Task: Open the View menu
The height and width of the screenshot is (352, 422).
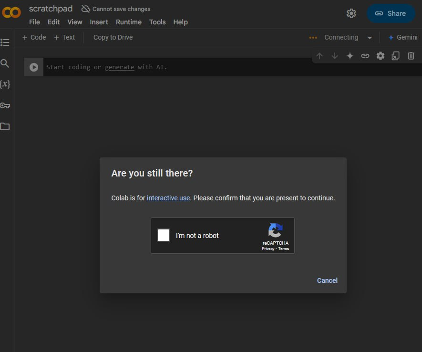Action: pyautogui.click(x=75, y=22)
